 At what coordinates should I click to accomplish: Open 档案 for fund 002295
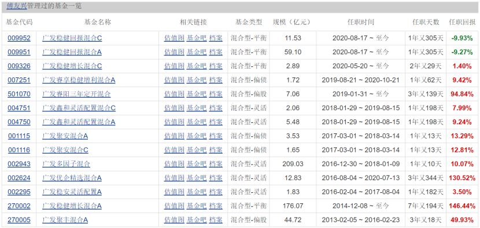(x=216, y=192)
